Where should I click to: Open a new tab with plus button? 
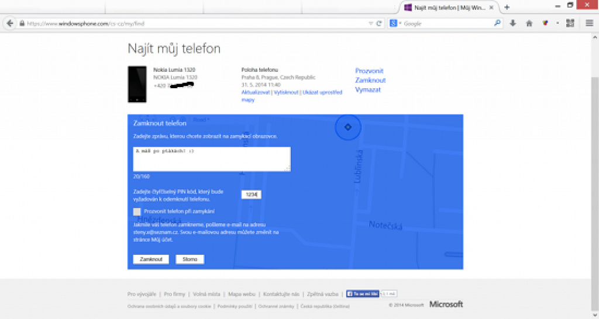point(507,7)
